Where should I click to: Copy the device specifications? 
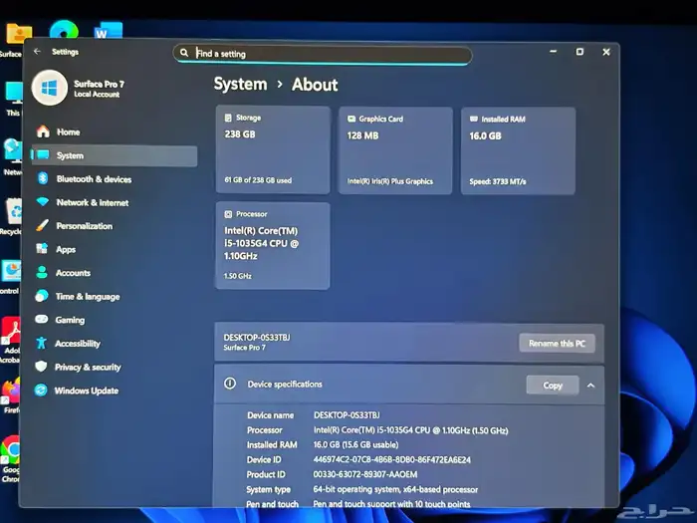[x=553, y=385]
